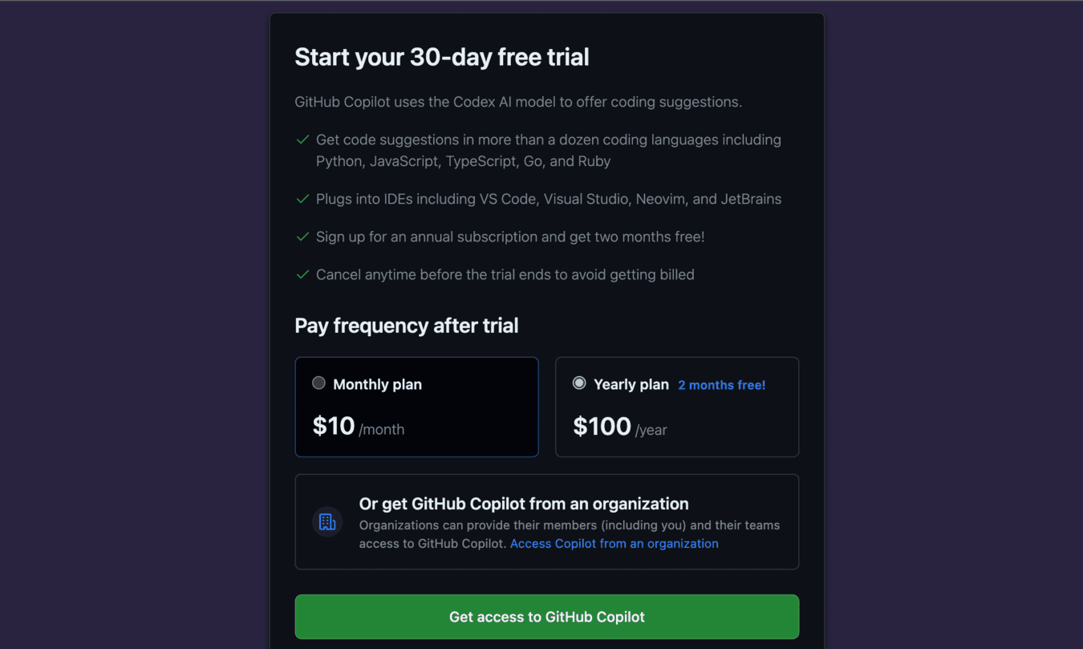Click the Pay frequency after trial heading
Viewport: 1083px width, 649px height.
407,326
